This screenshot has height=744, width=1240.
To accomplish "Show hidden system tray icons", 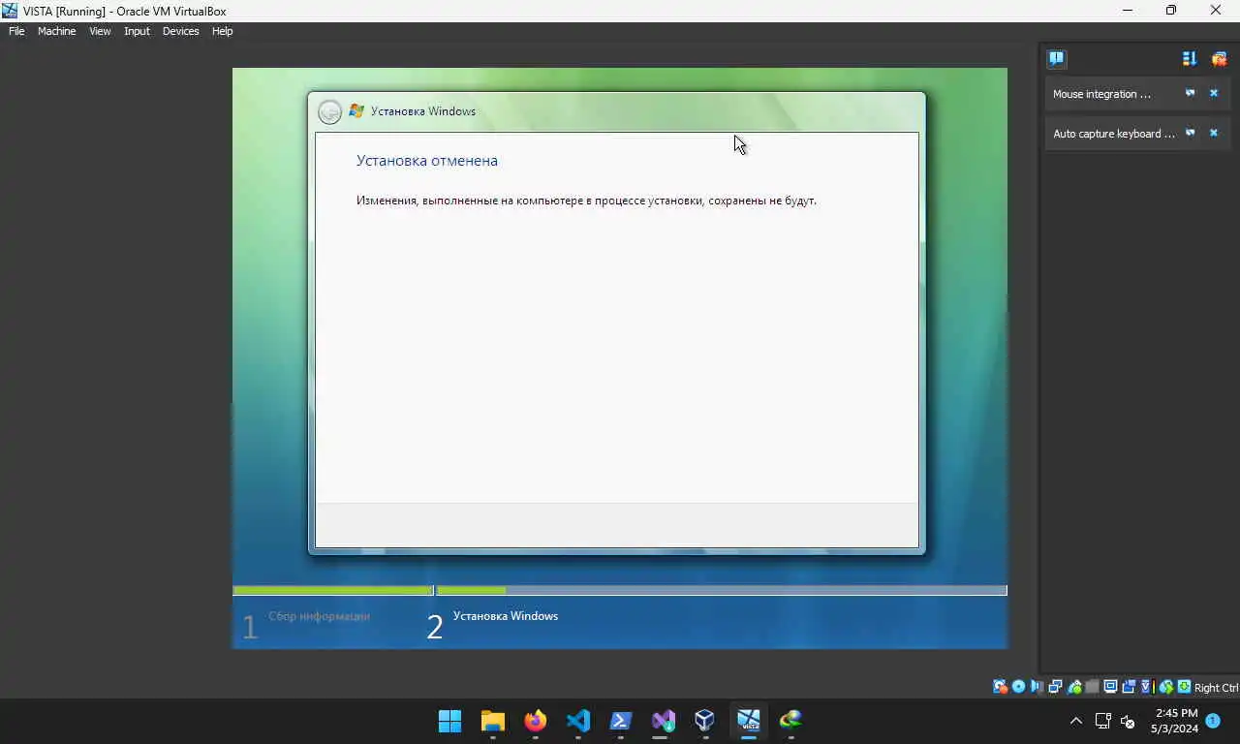I will coord(1076,721).
